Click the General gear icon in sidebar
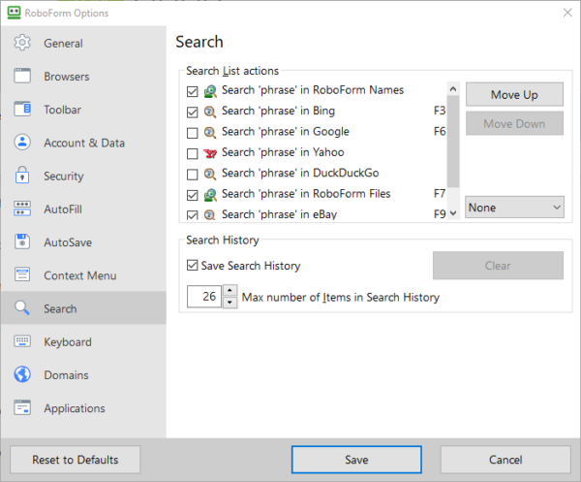581x482 pixels. point(23,44)
